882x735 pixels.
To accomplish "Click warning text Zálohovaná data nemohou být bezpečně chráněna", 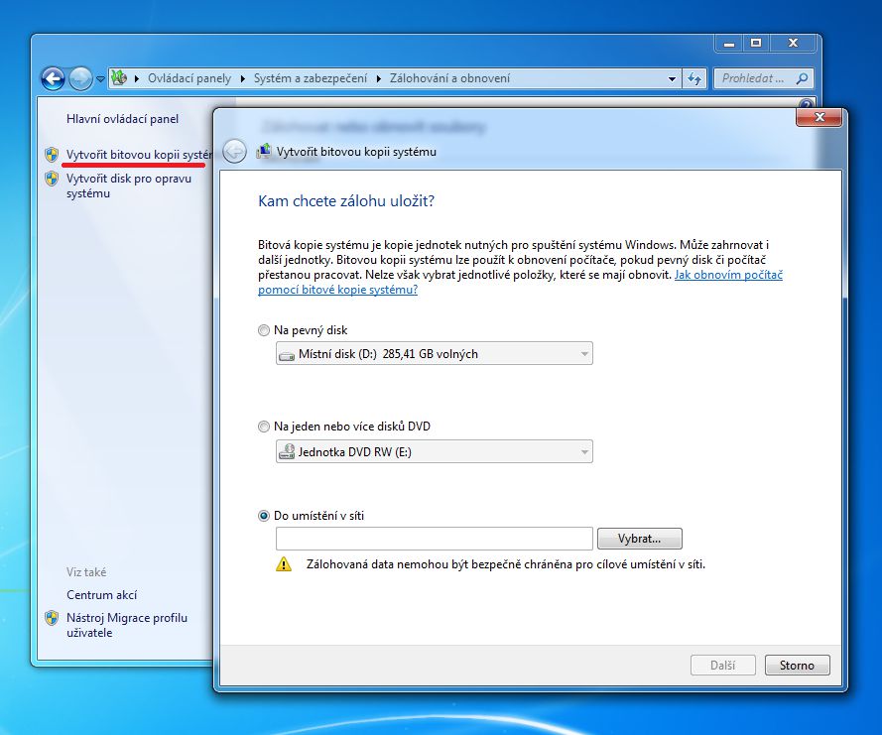I will (506, 564).
